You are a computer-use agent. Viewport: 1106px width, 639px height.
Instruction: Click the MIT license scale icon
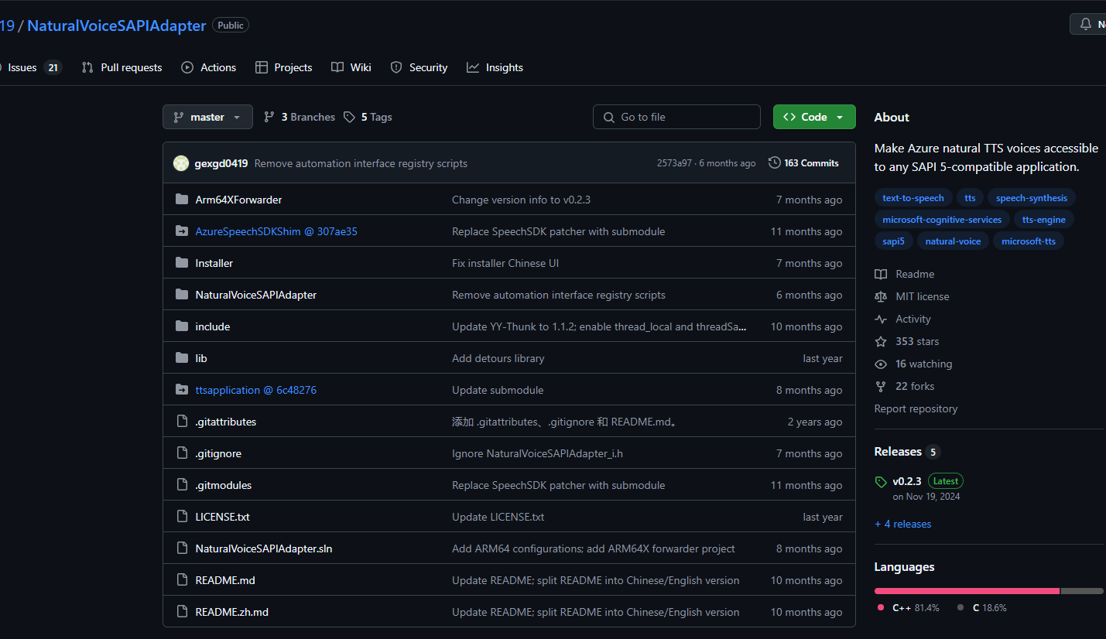coord(881,296)
